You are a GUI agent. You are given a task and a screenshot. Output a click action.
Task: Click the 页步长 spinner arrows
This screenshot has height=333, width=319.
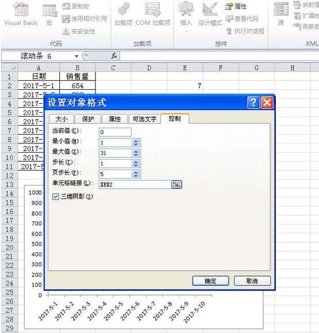pos(136,174)
